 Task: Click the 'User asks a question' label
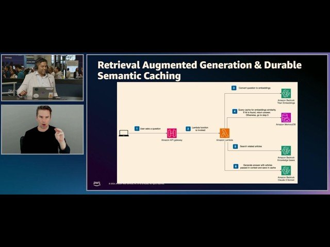tap(151, 129)
